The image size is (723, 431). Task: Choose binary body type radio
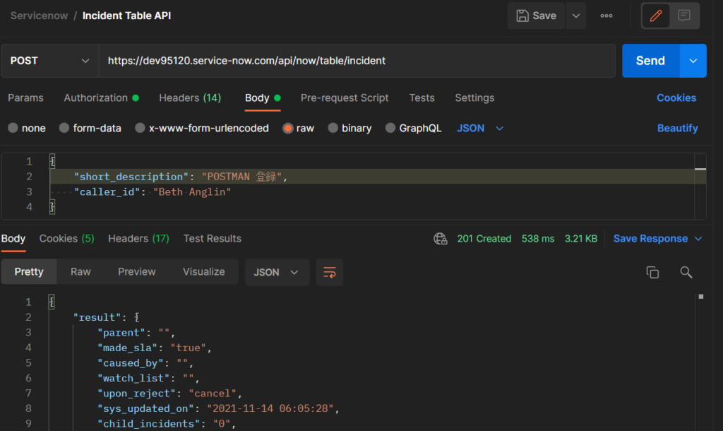[x=333, y=128]
